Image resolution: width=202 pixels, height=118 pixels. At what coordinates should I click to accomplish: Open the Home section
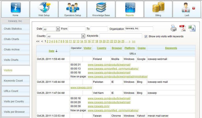tap(15, 9)
